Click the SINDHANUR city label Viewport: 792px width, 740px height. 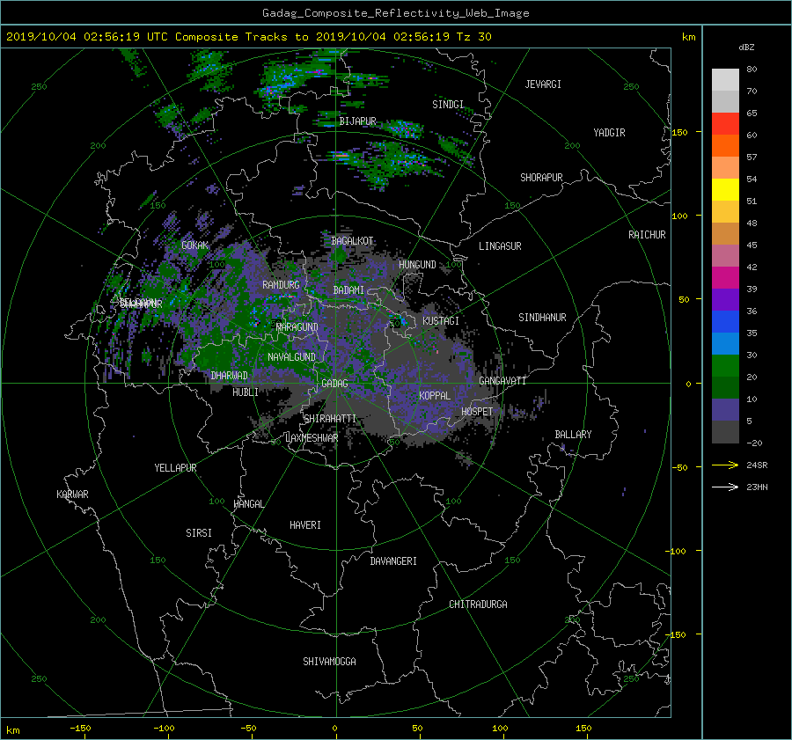point(542,318)
